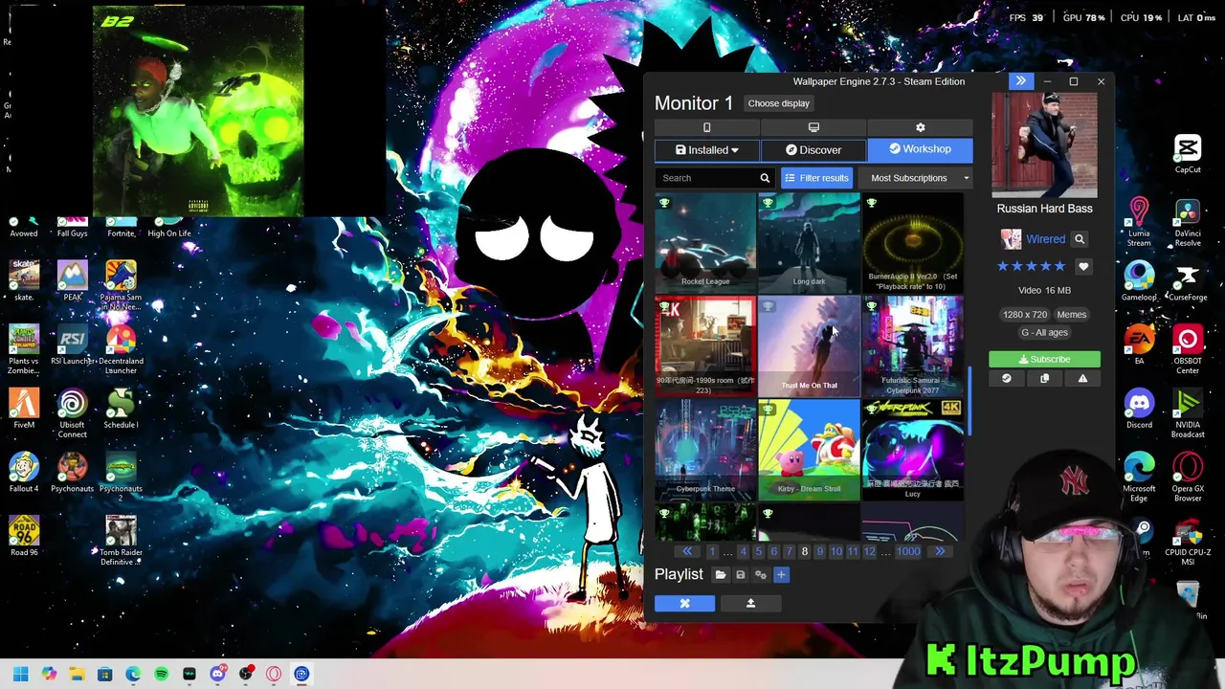This screenshot has width=1225, height=689.
Task: Go to page 9 of results
Action: pos(819,551)
